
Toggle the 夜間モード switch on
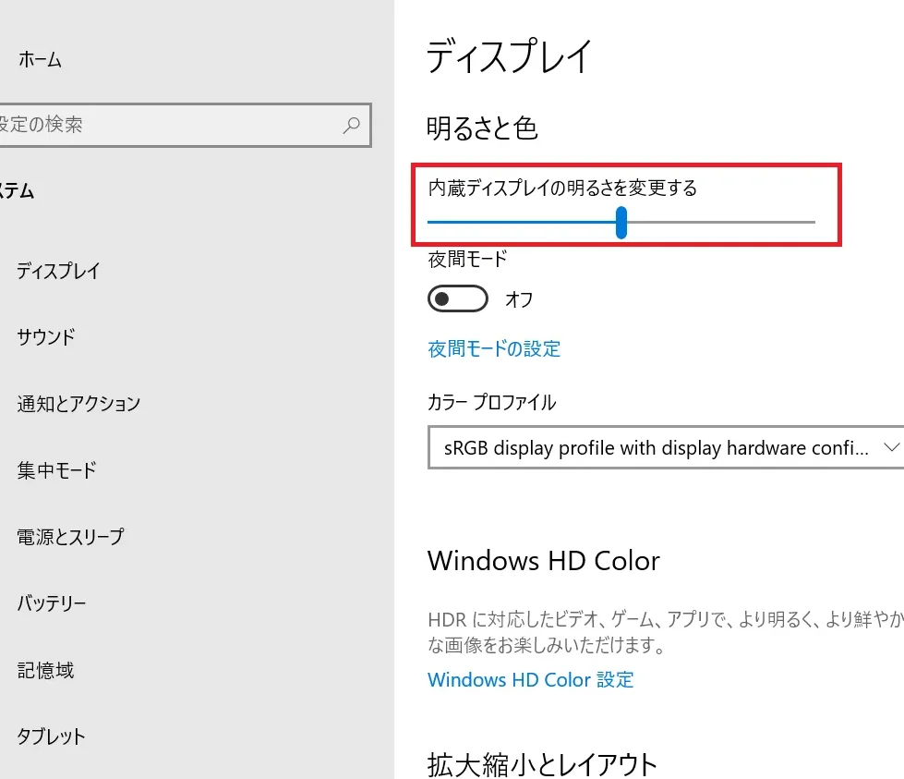tap(457, 299)
